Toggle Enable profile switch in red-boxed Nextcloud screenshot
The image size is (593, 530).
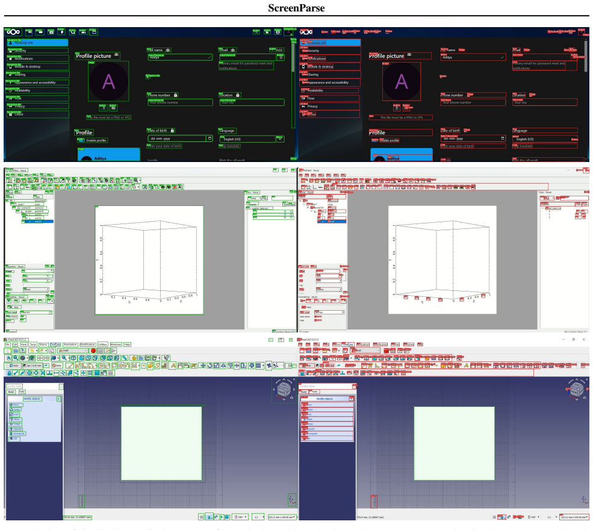coord(375,140)
